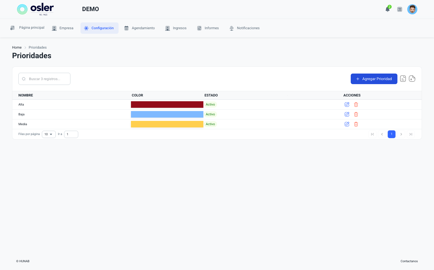This screenshot has width=434, height=270.
Task: Sort by the NOMBRE column header
Action: (26, 95)
